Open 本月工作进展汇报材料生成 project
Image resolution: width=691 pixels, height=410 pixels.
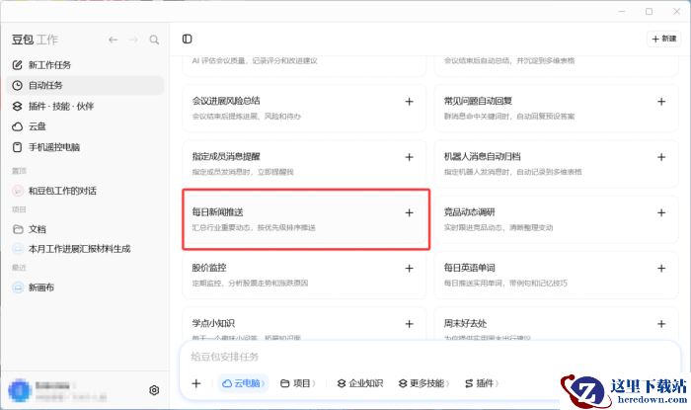tap(85, 249)
